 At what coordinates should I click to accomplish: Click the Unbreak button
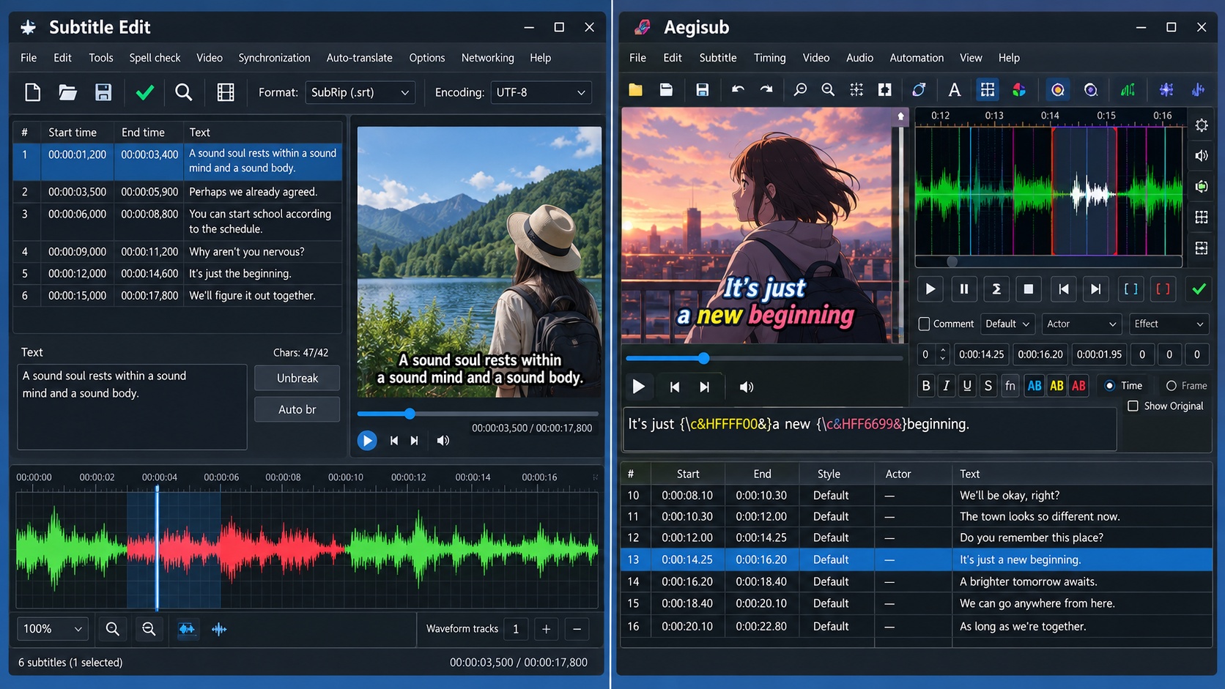[297, 379]
